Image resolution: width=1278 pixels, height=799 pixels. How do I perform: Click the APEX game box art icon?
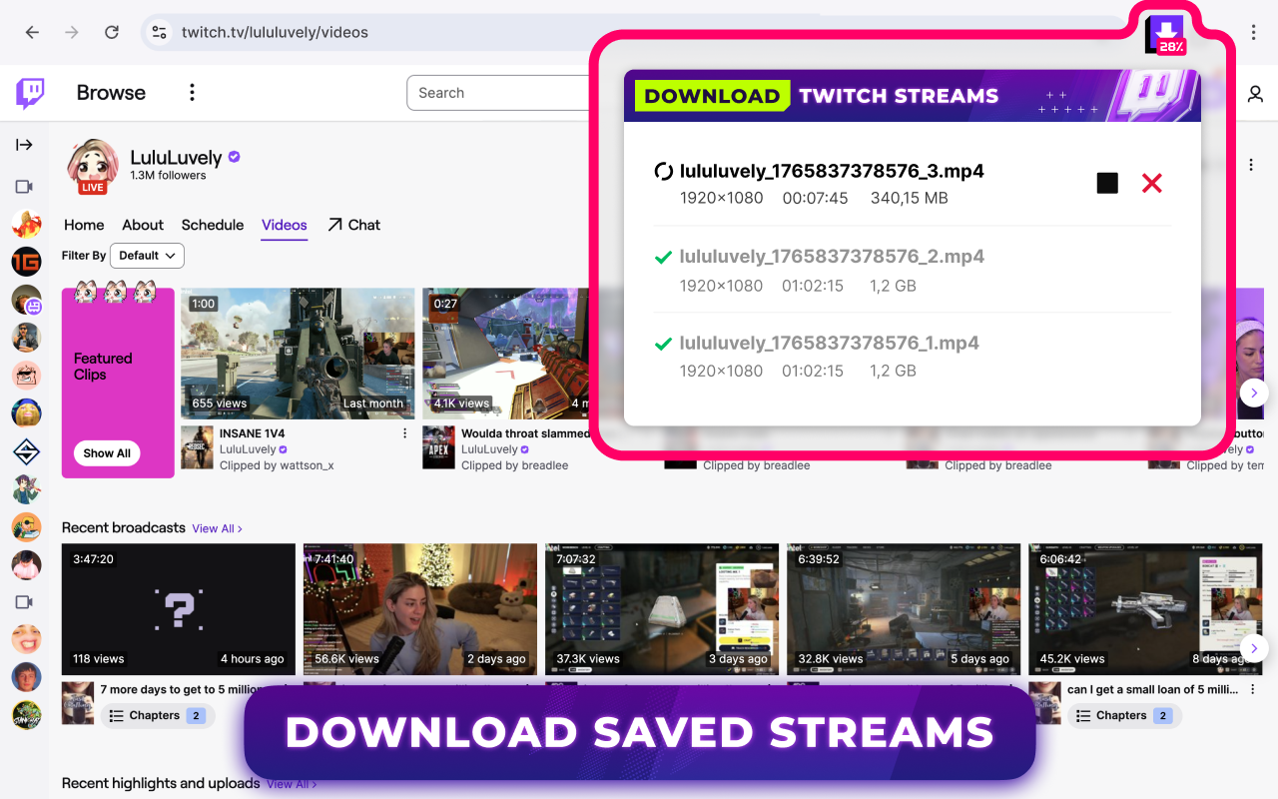pos(438,447)
